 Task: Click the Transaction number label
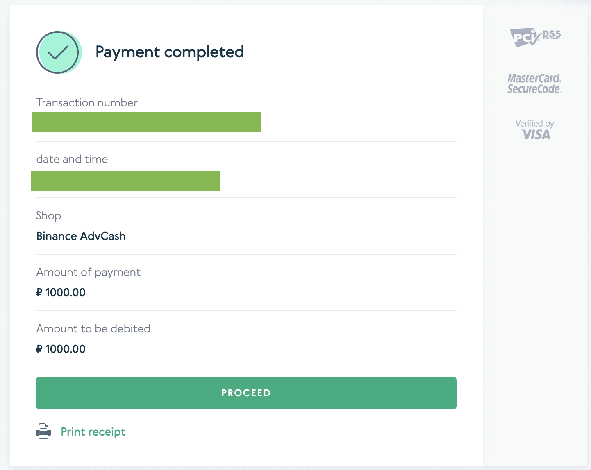point(87,103)
